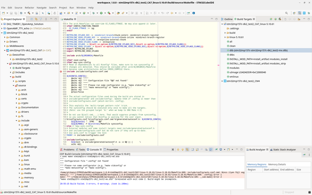Open the Refactor menu
The image size is (312, 195).
[x=29, y=7]
